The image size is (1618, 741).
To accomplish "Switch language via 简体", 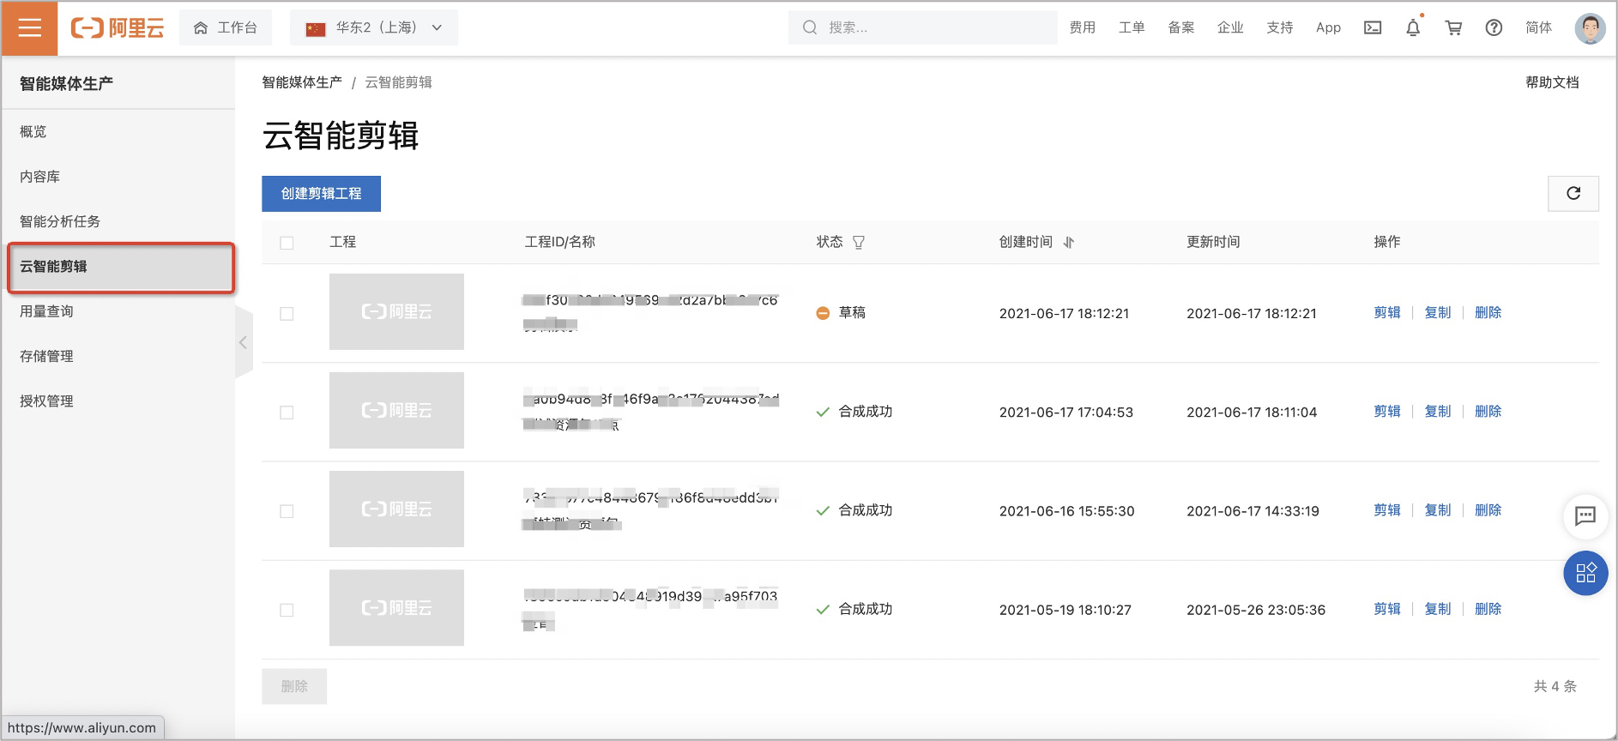I will pyautogui.click(x=1539, y=27).
